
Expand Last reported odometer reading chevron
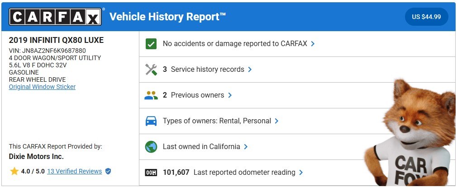pos(301,173)
